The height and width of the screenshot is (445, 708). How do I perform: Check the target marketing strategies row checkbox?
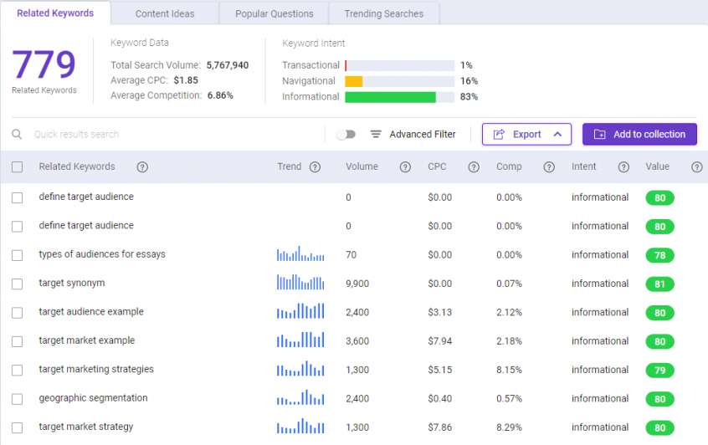click(x=18, y=371)
